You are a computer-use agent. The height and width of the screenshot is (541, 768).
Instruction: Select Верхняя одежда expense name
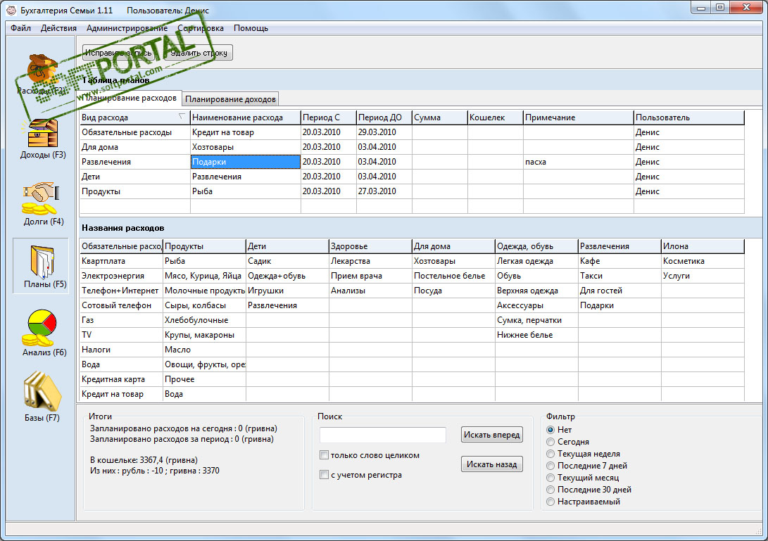(x=536, y=291)
